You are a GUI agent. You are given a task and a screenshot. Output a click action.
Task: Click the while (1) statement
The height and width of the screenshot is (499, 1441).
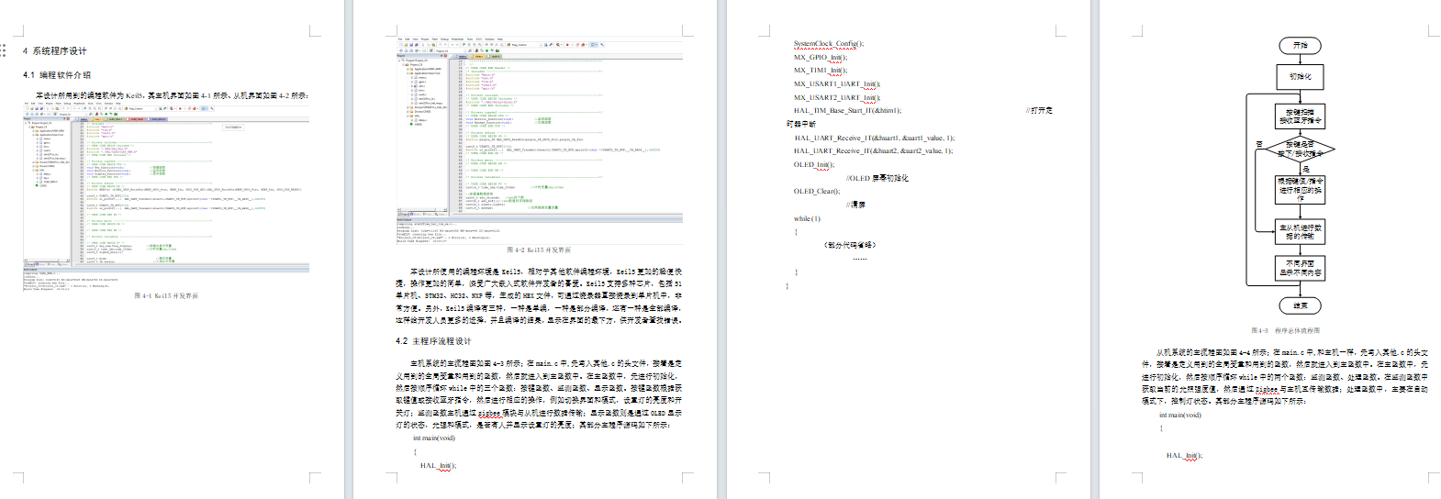pyautogui.click(x=807, y=219)
